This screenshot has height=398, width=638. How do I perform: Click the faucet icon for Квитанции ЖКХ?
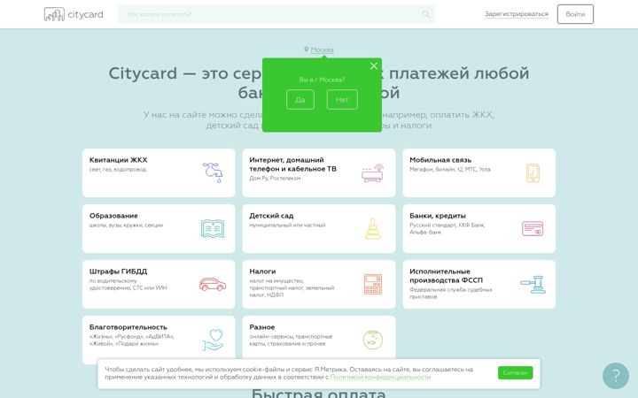[213, 172]
